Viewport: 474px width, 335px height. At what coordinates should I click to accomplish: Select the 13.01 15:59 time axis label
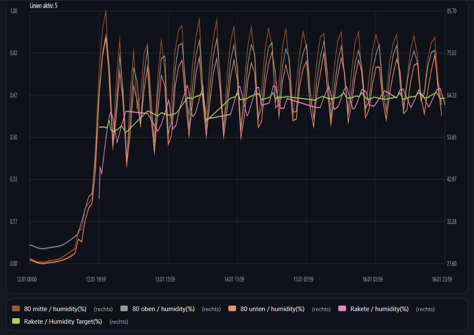point(165,279)
